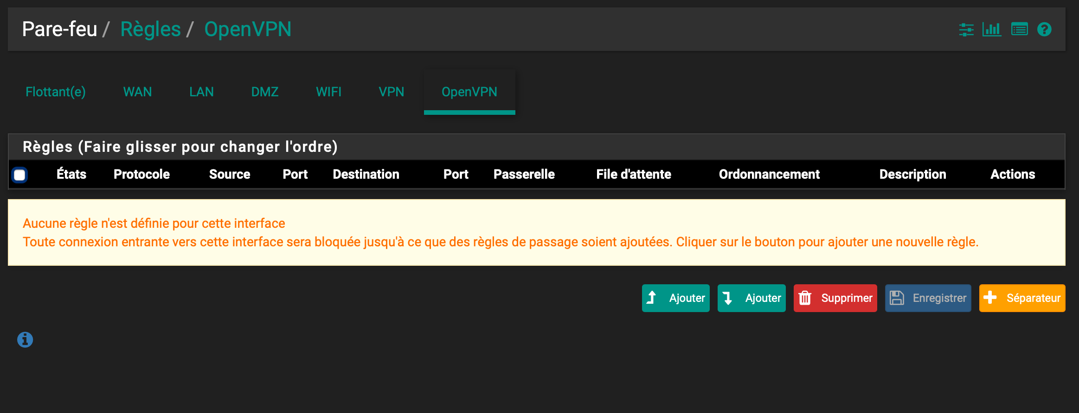
Task: Add a Séparateur to the rules
Action: [x=1022, y=298]
